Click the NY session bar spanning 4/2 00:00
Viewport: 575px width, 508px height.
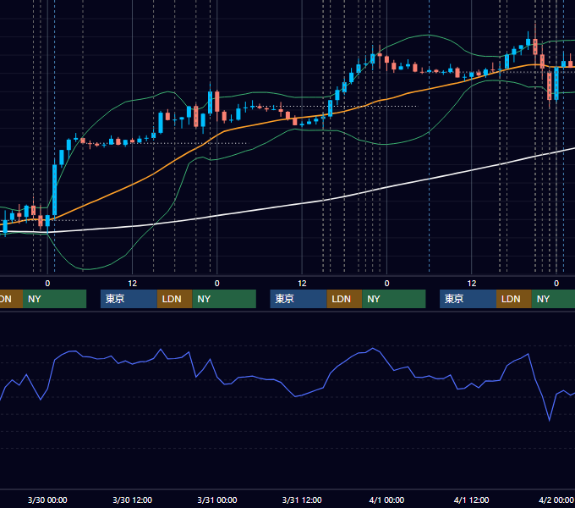[x=553, y=299]
